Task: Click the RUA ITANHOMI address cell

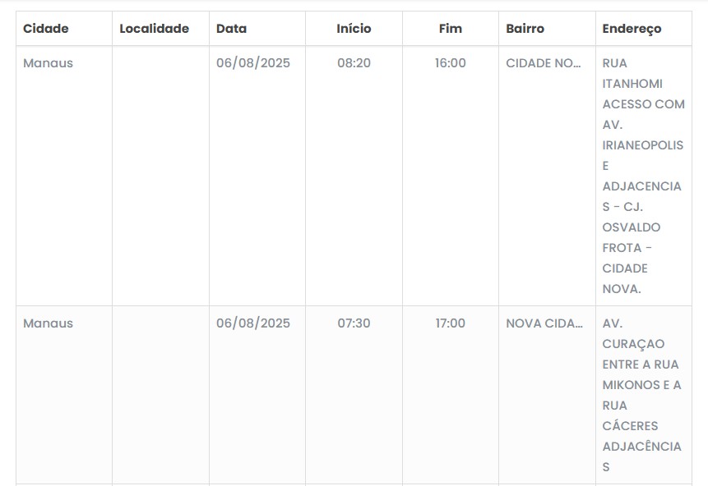Action: [643, 176]
